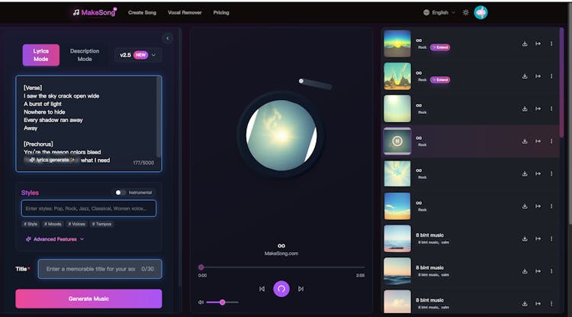The width and height of the screenshot is (572, 317).
Task: Click the volume speaker icon
Action: pos(201,302)
